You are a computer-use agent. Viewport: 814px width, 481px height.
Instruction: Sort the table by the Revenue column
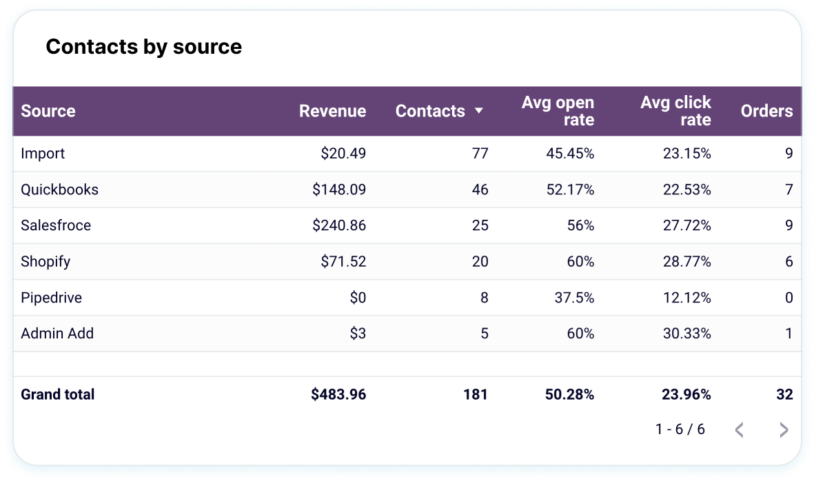pyautogui.click(x=332, y=111)
